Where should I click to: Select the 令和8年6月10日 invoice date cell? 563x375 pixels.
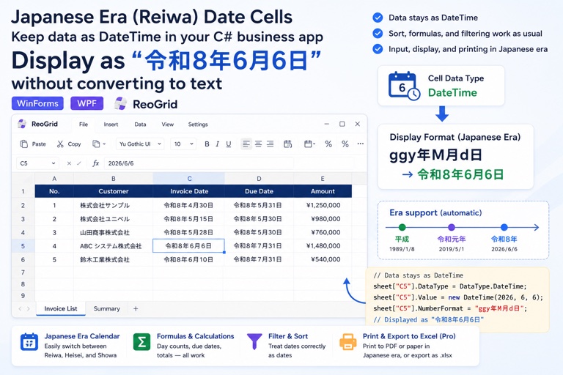[188, 259]
